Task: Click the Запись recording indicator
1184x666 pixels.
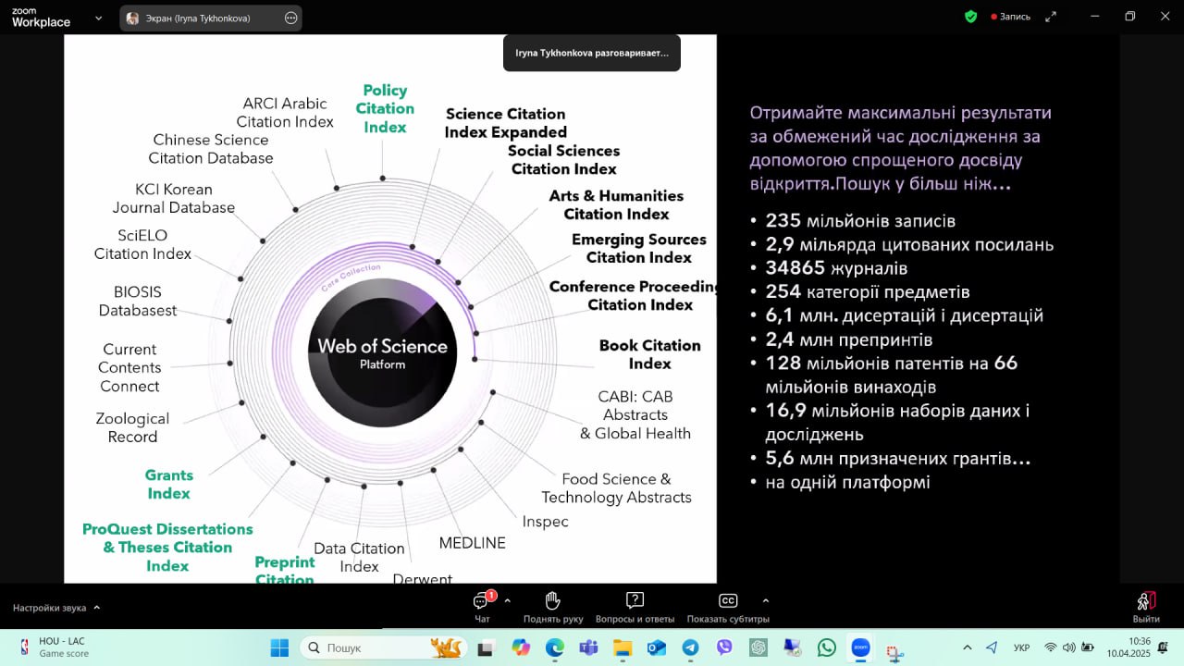Action: click(1010, 17)
